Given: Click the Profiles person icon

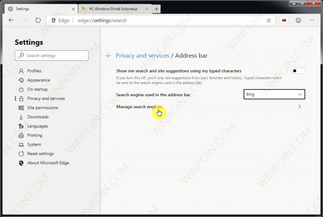Looking at the screenshot, I should [x=21, y=71].
